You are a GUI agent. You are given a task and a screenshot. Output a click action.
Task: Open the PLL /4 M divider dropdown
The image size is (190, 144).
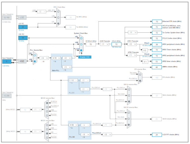click(x=43, y=58)
